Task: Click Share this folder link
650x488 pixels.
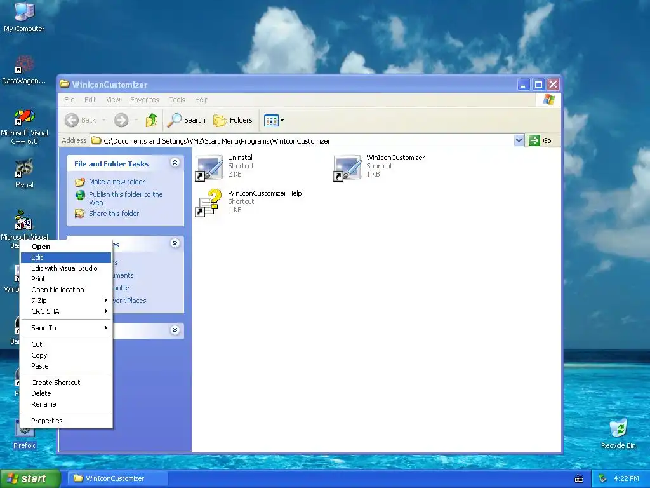Action: point(114,213)
